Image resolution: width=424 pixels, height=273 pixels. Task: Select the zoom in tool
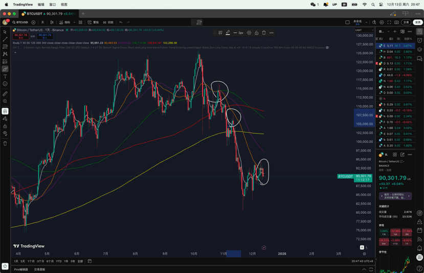tap(5, 101)
